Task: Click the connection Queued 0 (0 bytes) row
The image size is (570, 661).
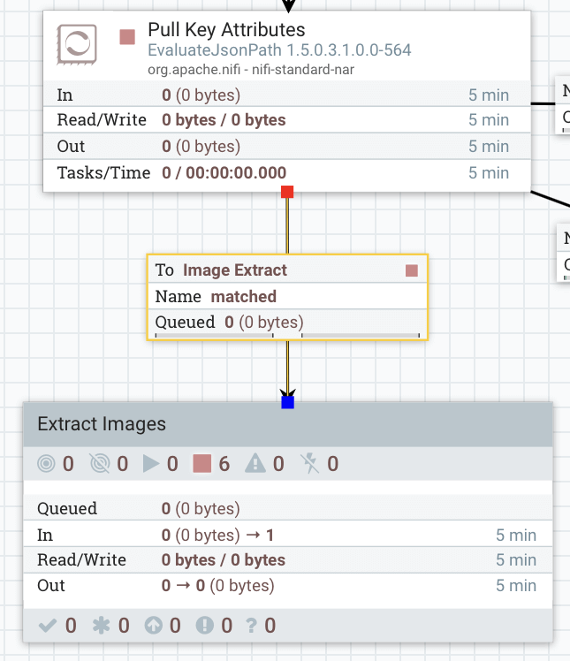Action: pyautogui.click(x=287, y=323)
